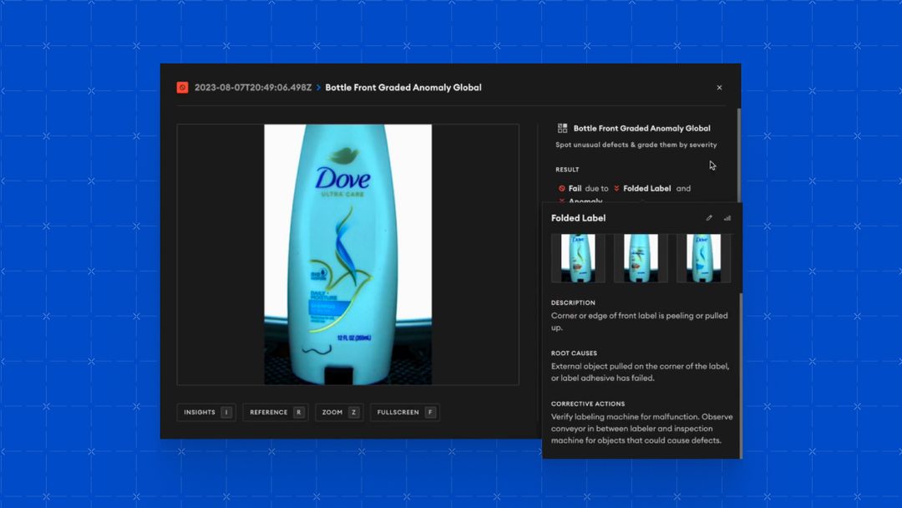
Task: Open the Insights panel
Action: (x=205, y=412)
